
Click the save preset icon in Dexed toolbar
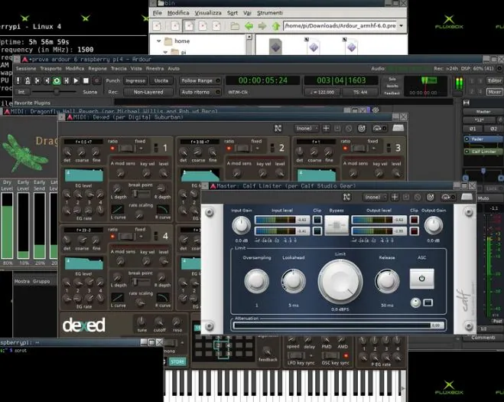(x=337, y=129)
